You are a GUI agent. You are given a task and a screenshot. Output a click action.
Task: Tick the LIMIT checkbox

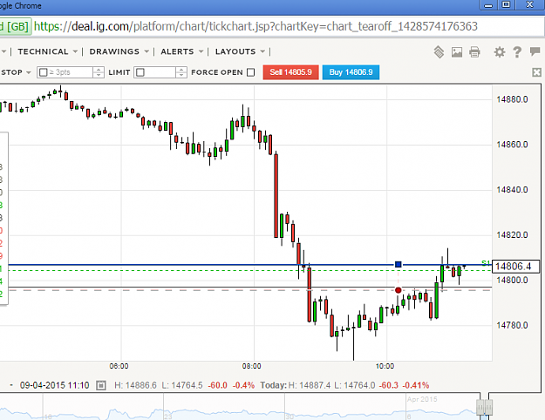pyautogui.click(x=140, y=72)
